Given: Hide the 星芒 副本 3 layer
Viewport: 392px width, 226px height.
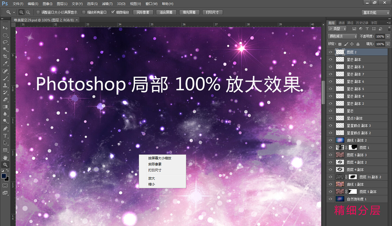Looking at the screenshot, I should pos(330,67).
